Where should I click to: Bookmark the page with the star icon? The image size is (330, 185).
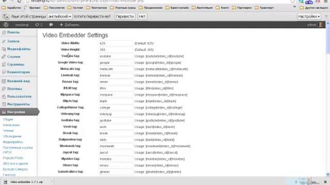click(293, 1)
